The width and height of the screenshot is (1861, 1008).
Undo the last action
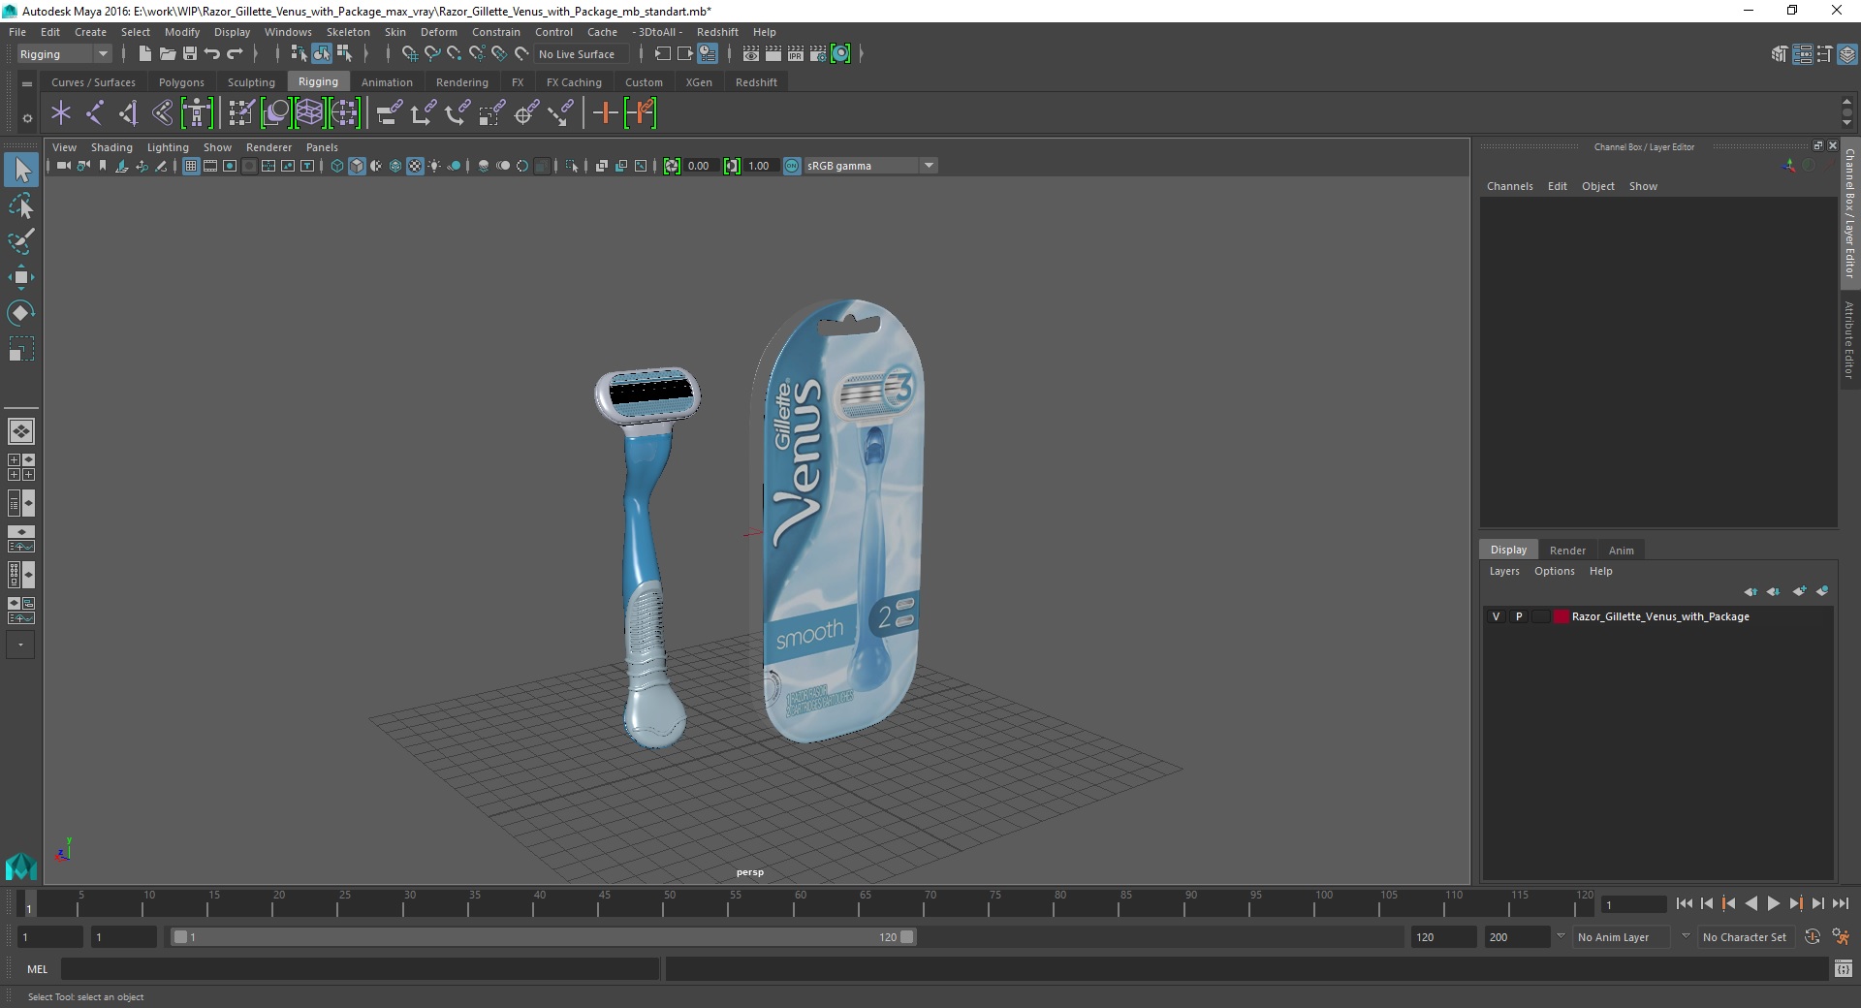pos(212,54)
